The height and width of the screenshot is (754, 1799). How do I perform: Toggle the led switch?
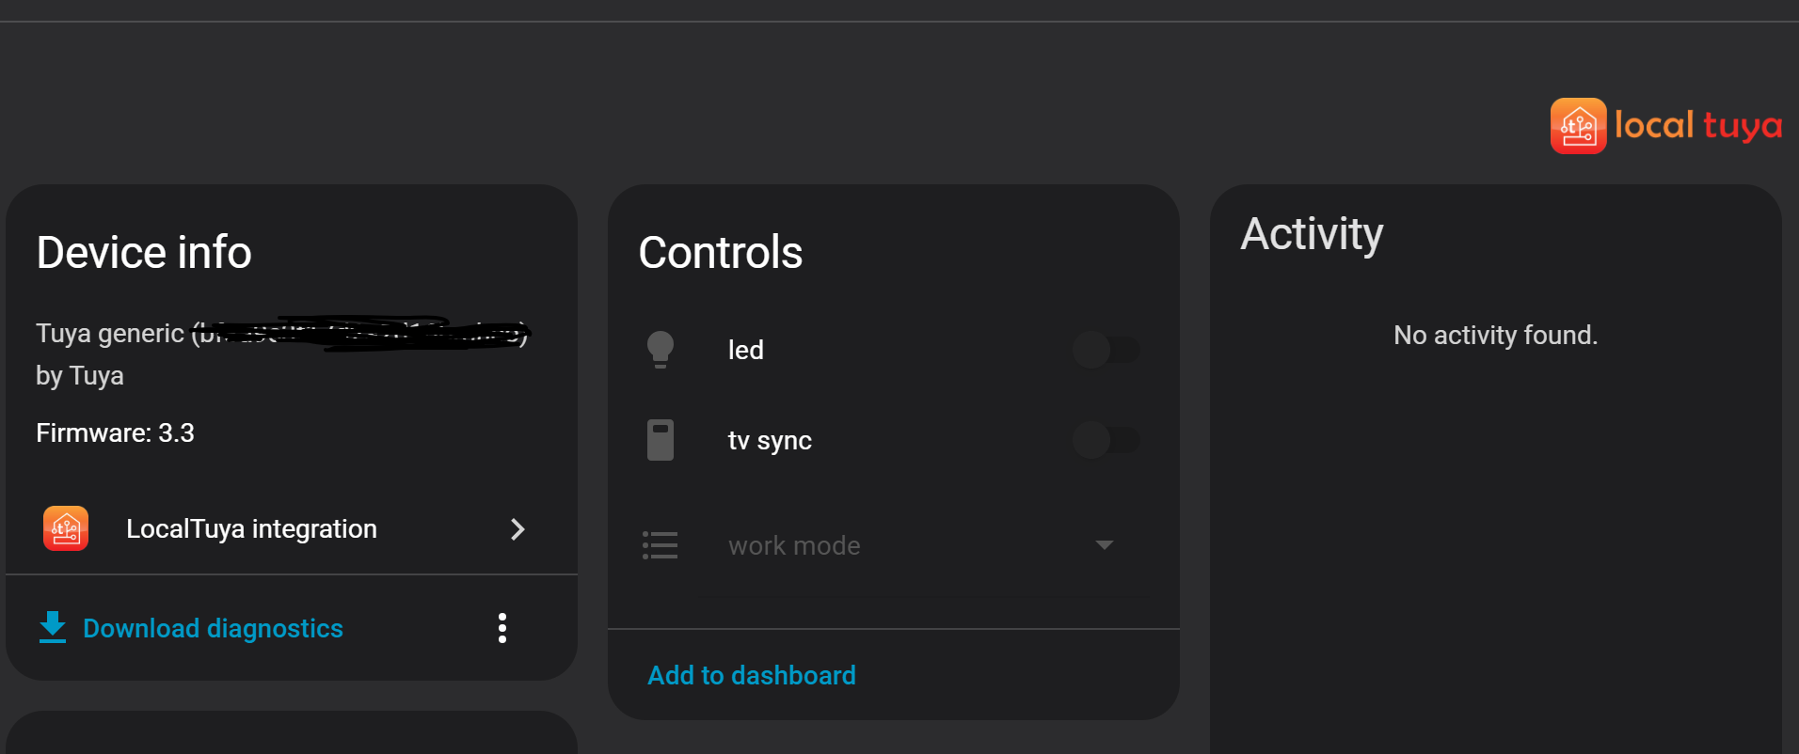click(1106, 350)
